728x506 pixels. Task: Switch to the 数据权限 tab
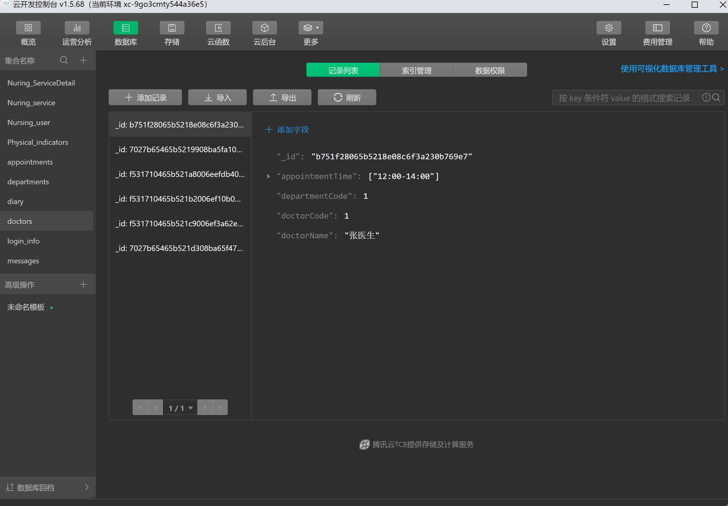(490, 70)
